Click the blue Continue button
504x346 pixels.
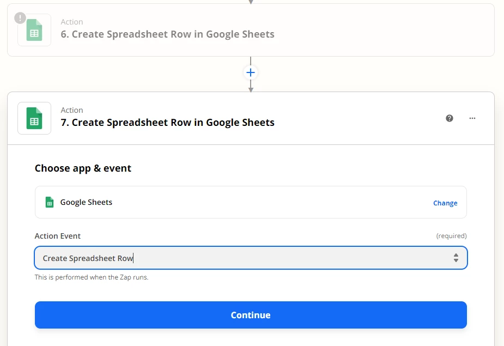(251, 315)
